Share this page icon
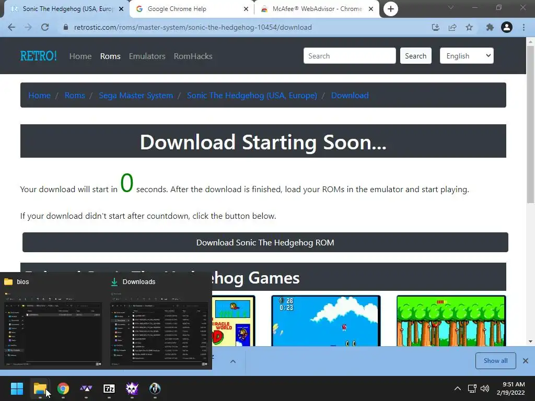 452,27
